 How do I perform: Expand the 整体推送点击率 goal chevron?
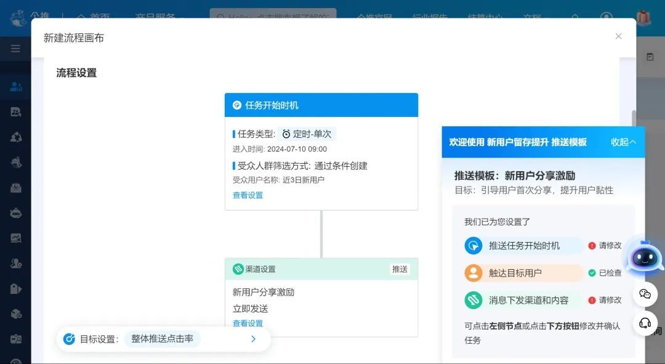point(253,339)
